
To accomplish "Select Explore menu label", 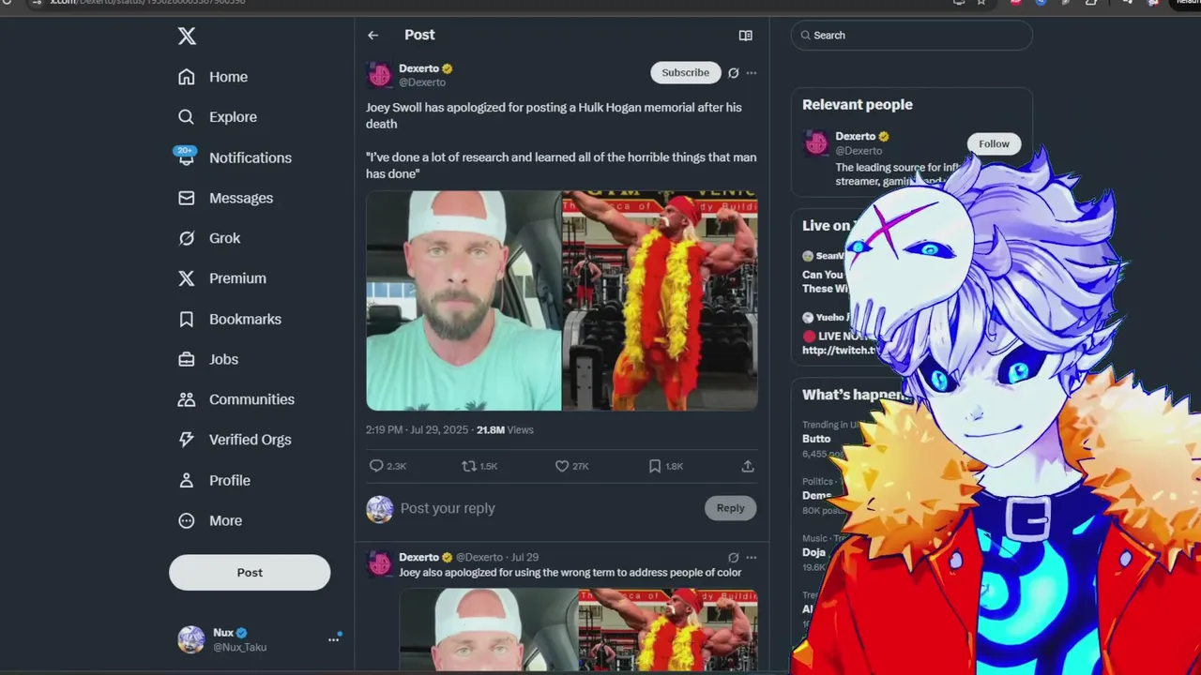I will click(233, 117).
